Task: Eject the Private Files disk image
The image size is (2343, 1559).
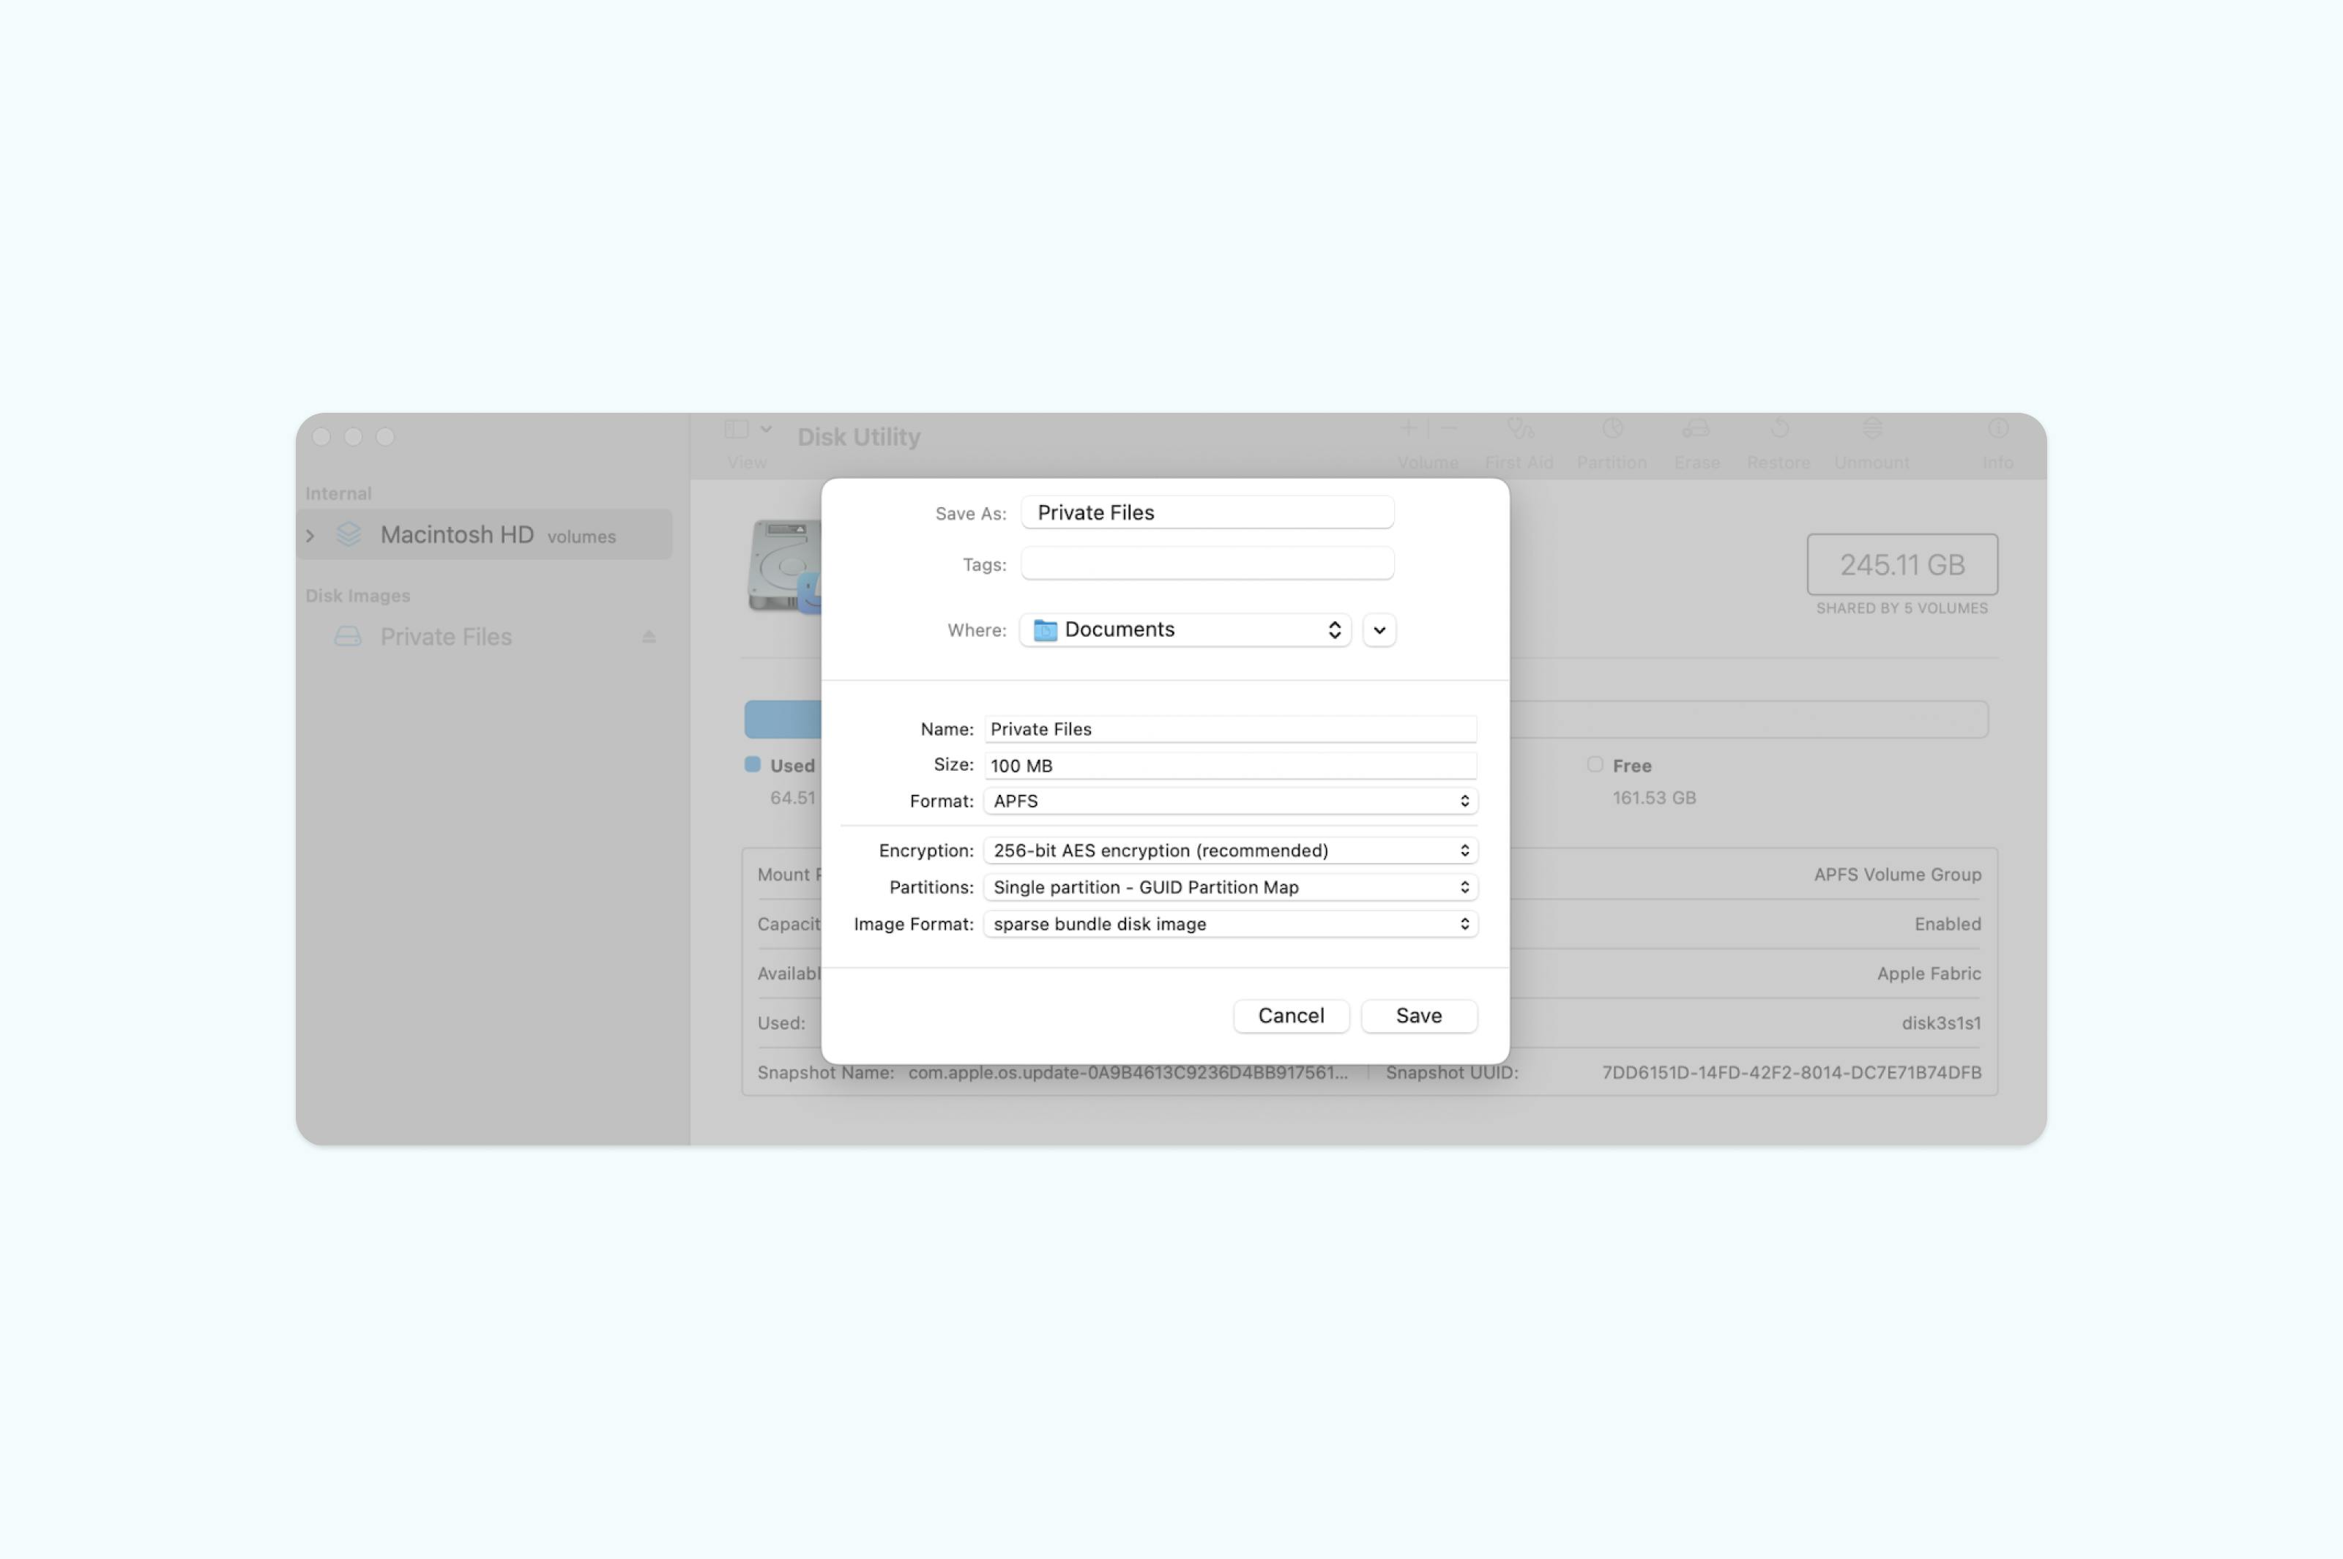Action: (650, 636)
